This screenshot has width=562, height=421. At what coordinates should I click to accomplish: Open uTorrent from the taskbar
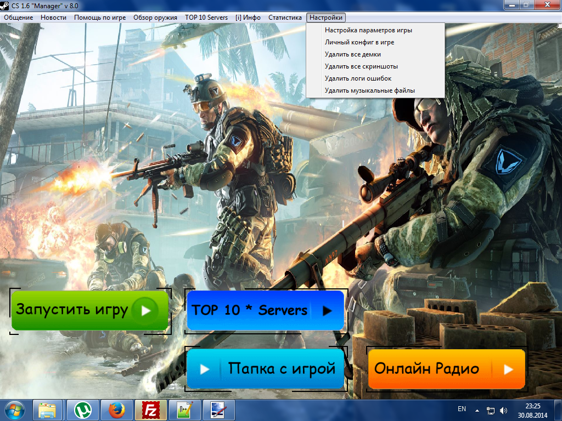point(83,410)
